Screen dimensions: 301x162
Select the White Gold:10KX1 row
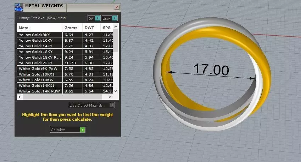point(65,74)
